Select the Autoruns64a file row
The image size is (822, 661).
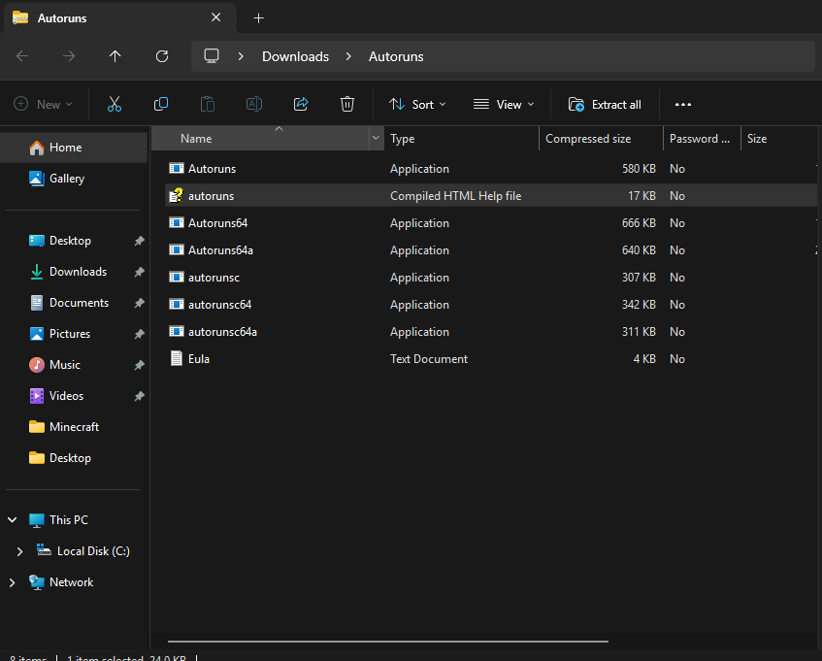pos(491,250)
